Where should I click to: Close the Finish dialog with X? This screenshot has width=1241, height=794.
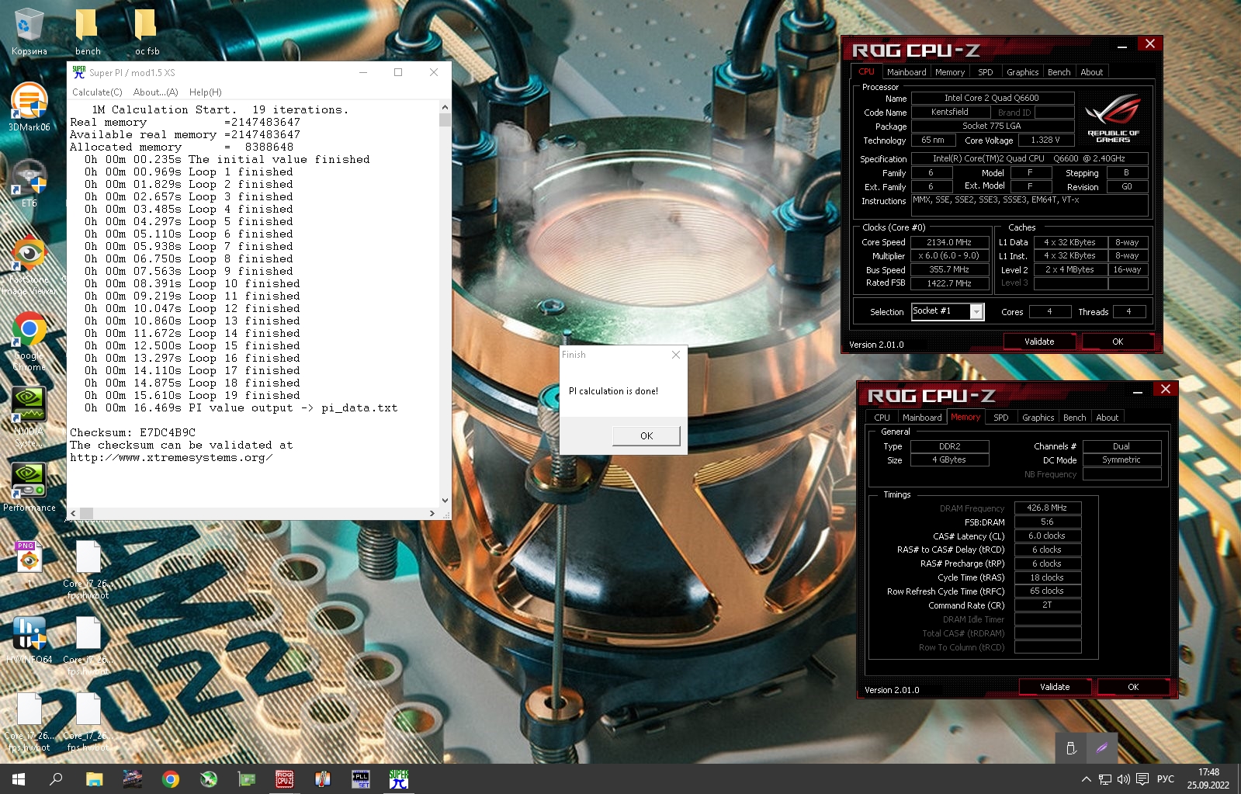(676, 355)
